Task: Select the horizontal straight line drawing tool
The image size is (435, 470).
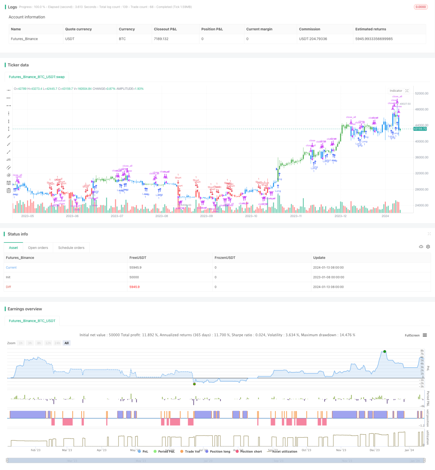Action: click(x=9, y=90)
